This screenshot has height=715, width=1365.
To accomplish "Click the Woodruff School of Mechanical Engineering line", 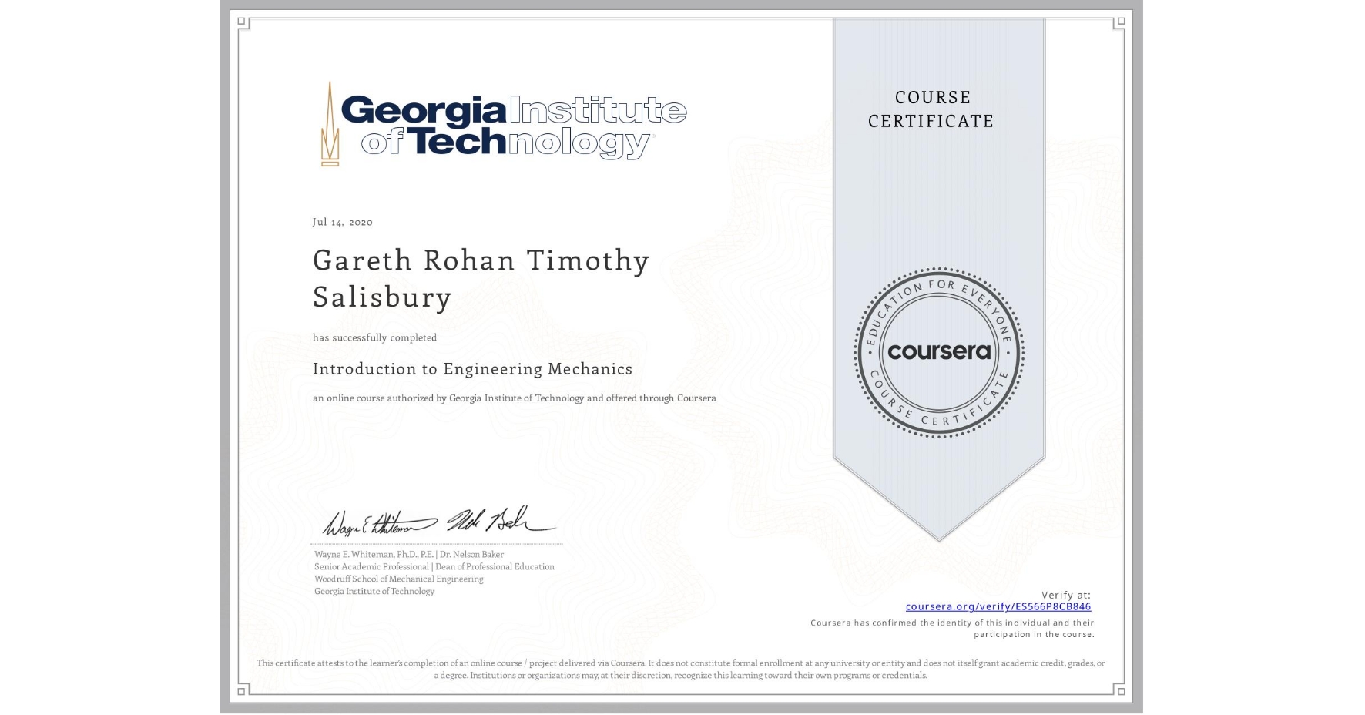I will click(x=397, y=579).
